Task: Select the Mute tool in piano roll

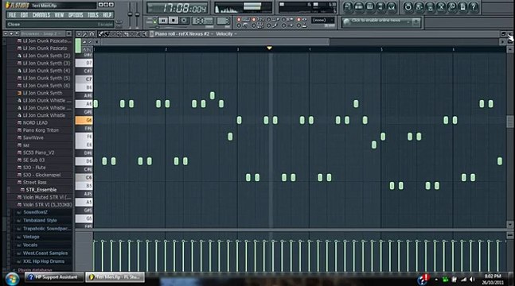Action: point(119,34)
